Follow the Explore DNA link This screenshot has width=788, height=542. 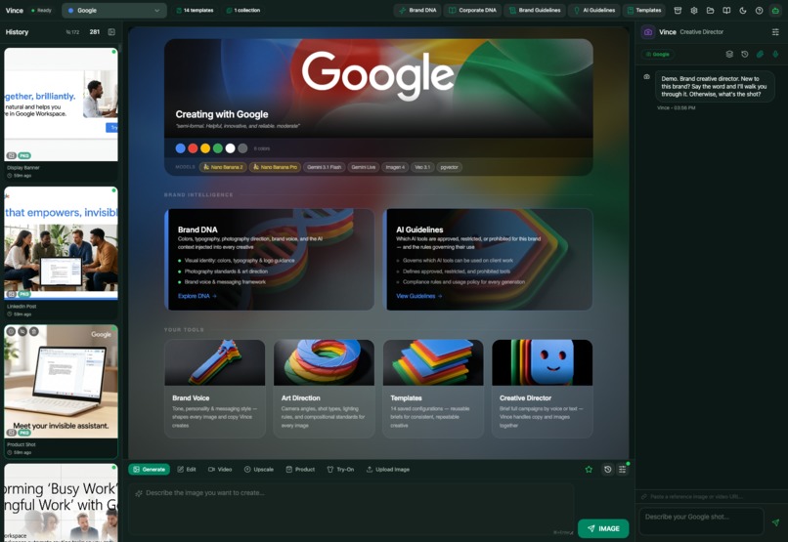point(197,296)
